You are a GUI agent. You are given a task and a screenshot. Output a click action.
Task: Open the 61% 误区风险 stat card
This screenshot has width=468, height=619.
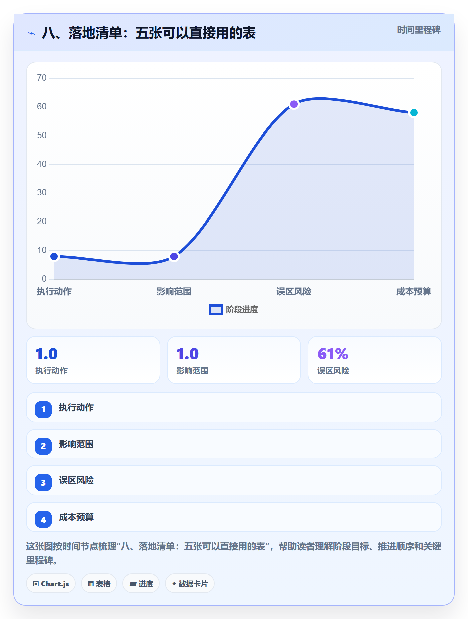pos(375,360)
